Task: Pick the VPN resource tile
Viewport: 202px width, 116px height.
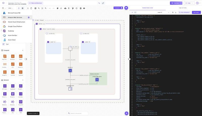Action: click(x=21, y=110)
